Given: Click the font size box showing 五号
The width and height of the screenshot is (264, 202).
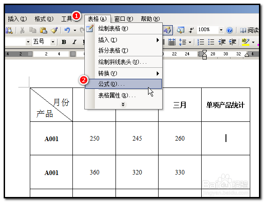Looking at the screenshot, I should tap(41, 42).
